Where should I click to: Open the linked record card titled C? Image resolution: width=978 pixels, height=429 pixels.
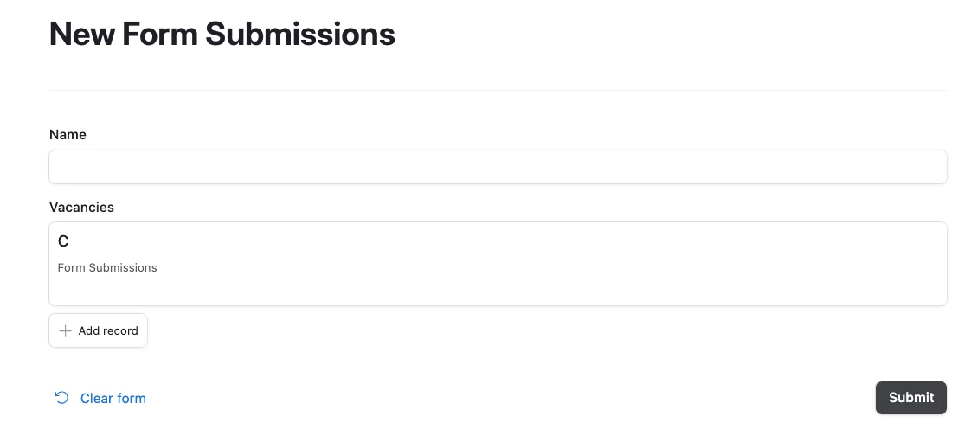498,264
